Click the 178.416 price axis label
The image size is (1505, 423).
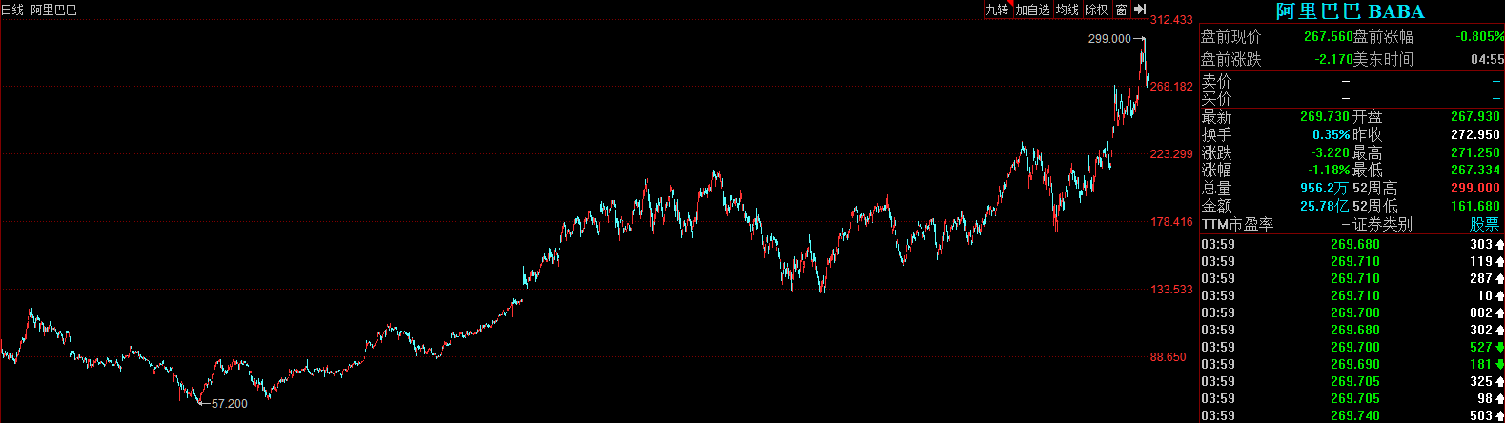click(x=1172, y=222)
